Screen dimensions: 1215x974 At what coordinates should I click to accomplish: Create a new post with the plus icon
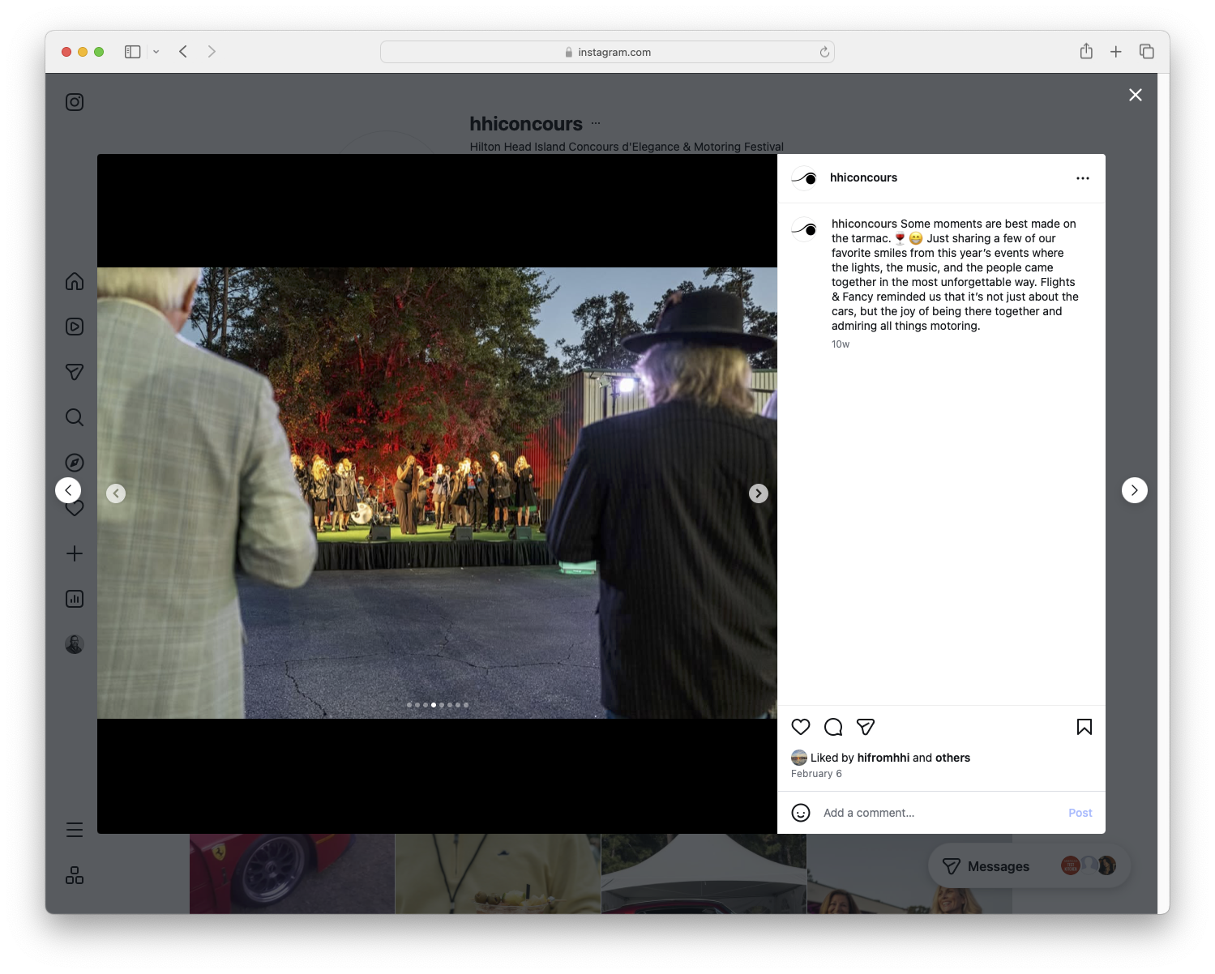coord(75,553)
